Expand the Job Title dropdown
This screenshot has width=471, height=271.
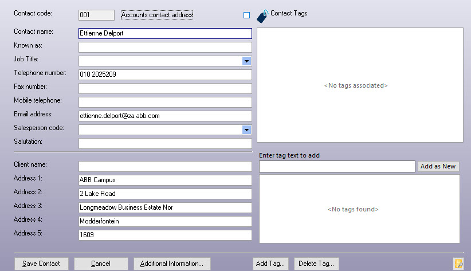[246, 61]
